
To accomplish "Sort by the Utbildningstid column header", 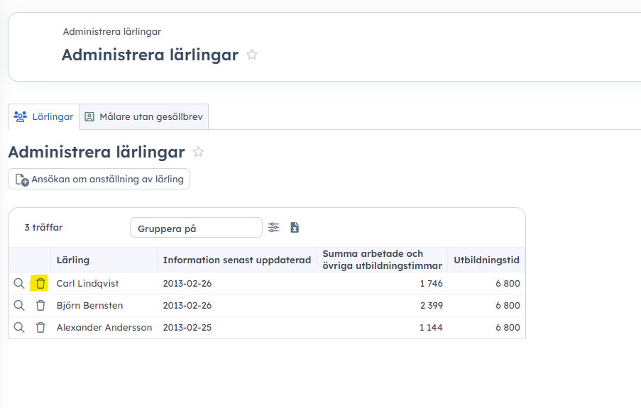I will [x=486, y=260].
